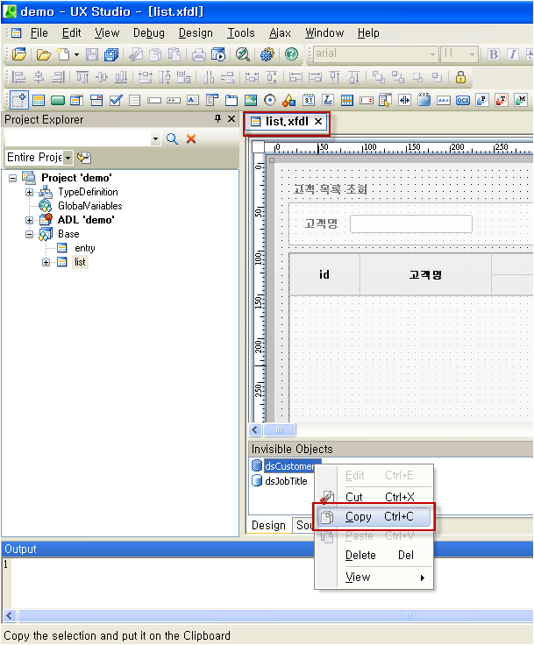
Task: Switch to the Design tab below the canvas
Action: tap(268, 525)
